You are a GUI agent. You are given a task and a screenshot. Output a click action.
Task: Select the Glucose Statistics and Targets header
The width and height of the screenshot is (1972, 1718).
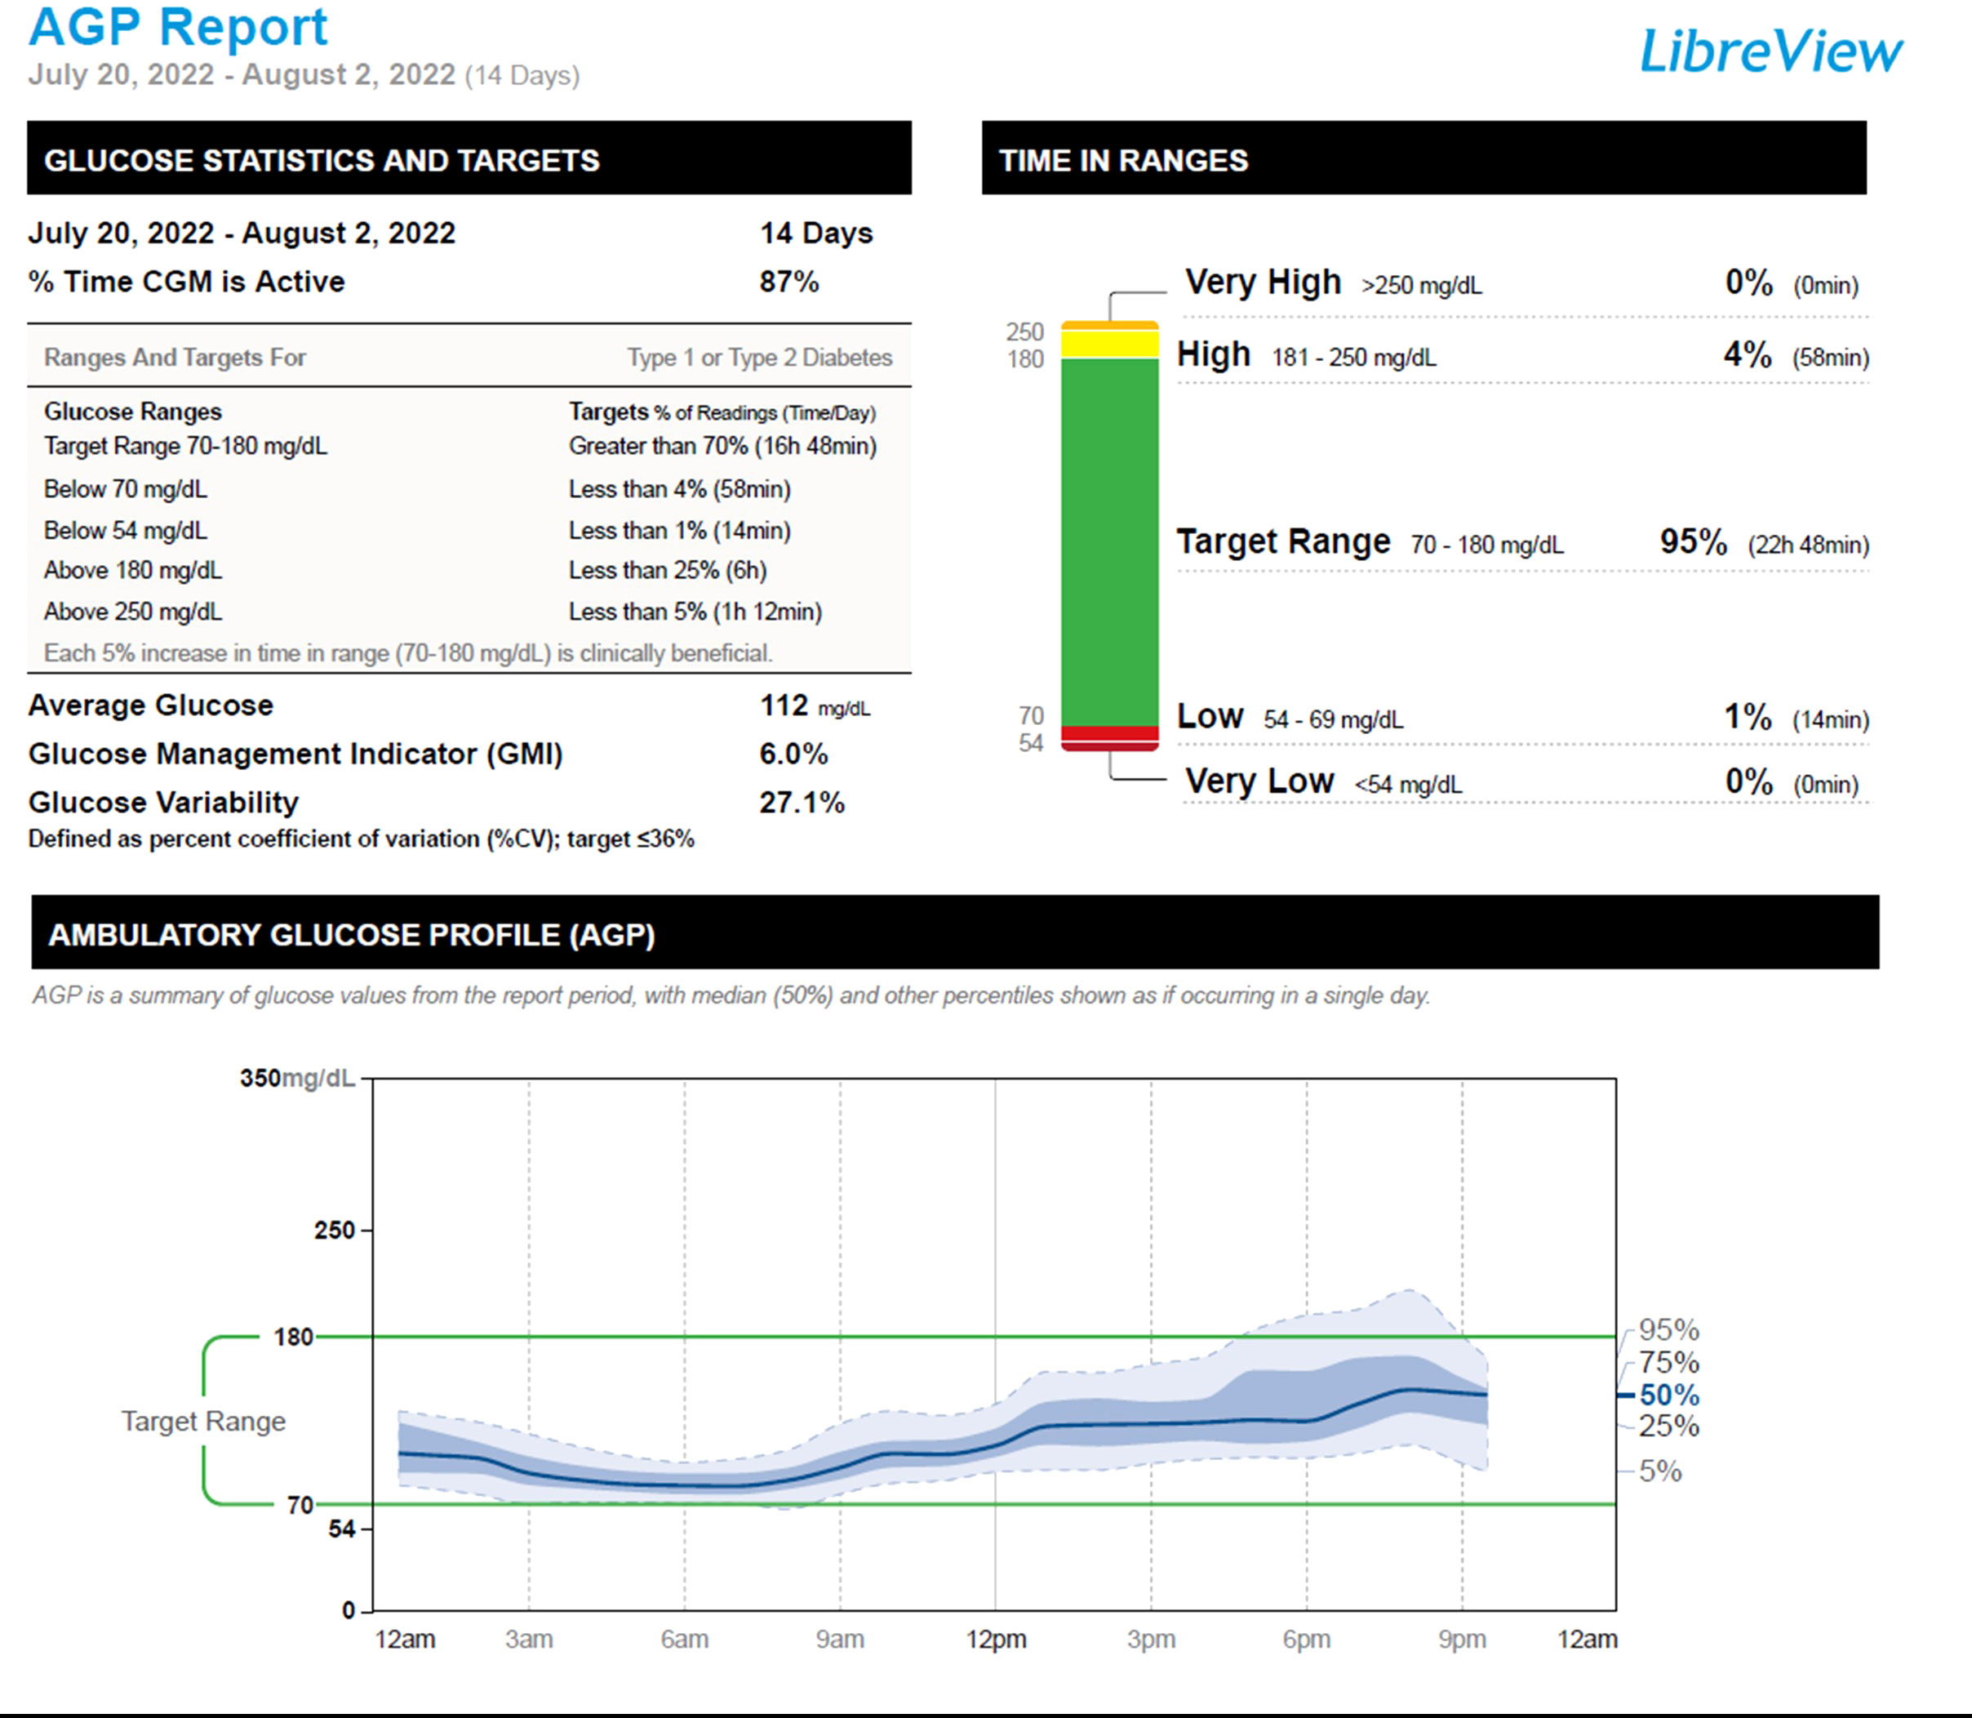tap(469, 158)
